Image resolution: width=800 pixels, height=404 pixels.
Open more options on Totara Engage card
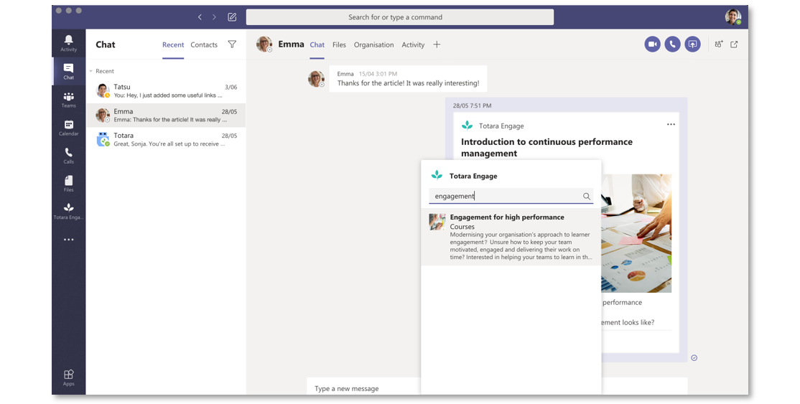[671, 124]
